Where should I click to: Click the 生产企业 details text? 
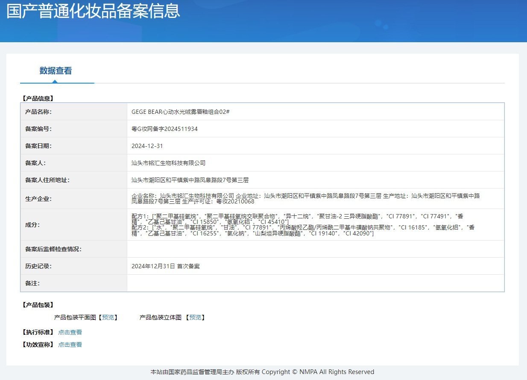click(306, 199)
